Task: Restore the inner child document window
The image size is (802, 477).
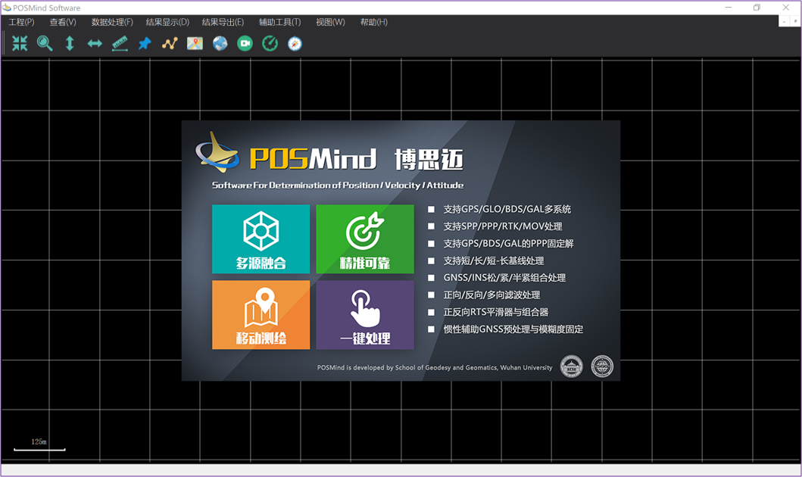Action: pos(795,21)
